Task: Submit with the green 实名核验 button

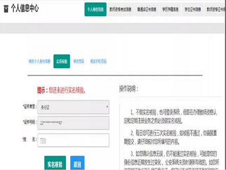Action: pos(55,163)
